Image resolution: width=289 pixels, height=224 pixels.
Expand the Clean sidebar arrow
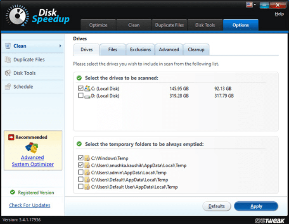(x=60, y=46)
